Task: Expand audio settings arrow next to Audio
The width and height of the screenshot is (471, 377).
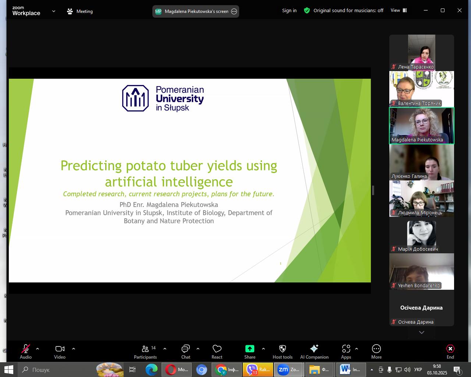Action: (38, 349)
